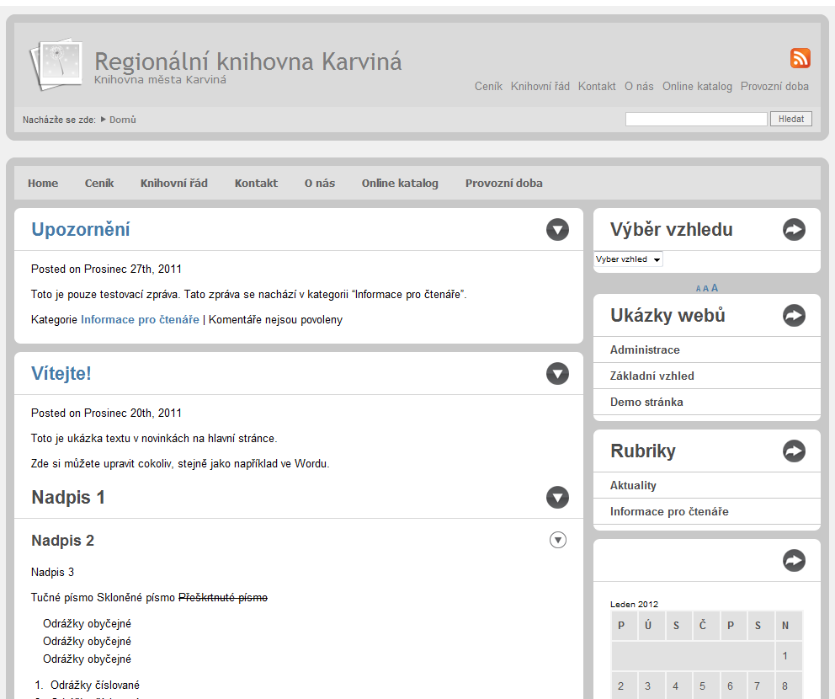Screen dimensions: 835x699
Task: Click the Posted on Prosinec 27th, 2011 date
Action: tap(107, 269)
